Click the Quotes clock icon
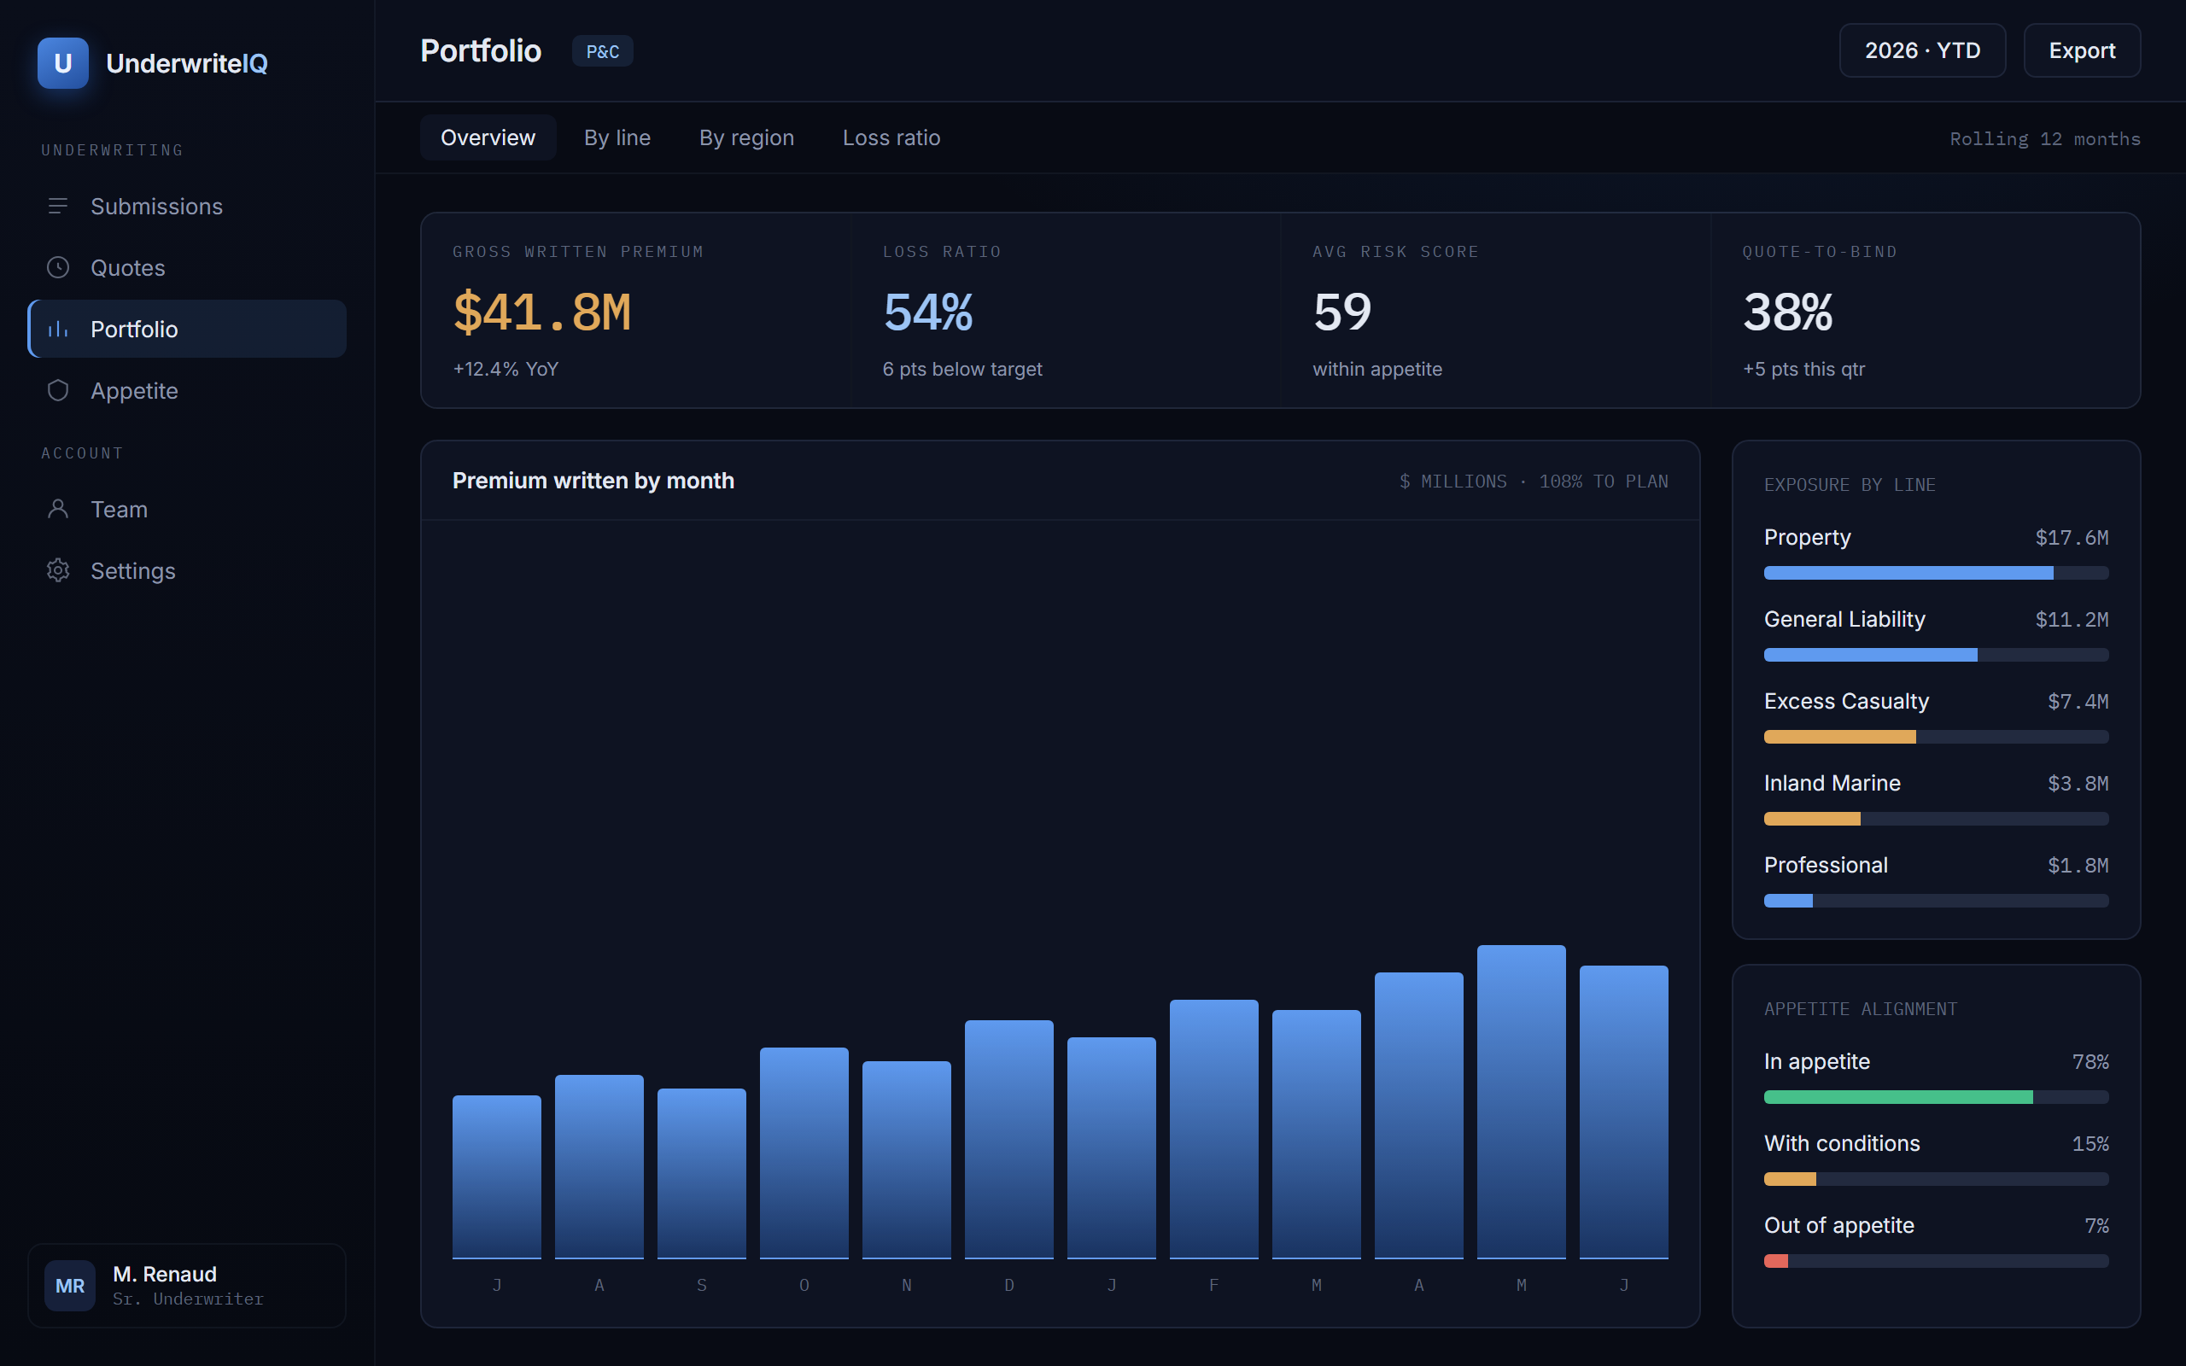The width and height of the screenshot is (2186, 1366). point(58,267)
